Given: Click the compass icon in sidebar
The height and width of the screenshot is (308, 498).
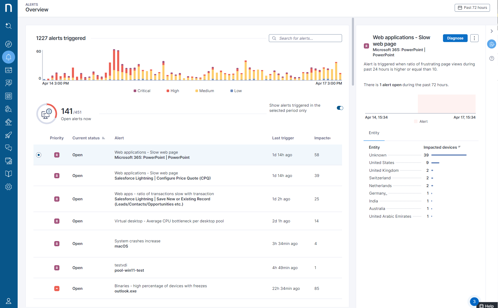Looking at the screenshot, I should coord(9,44).
